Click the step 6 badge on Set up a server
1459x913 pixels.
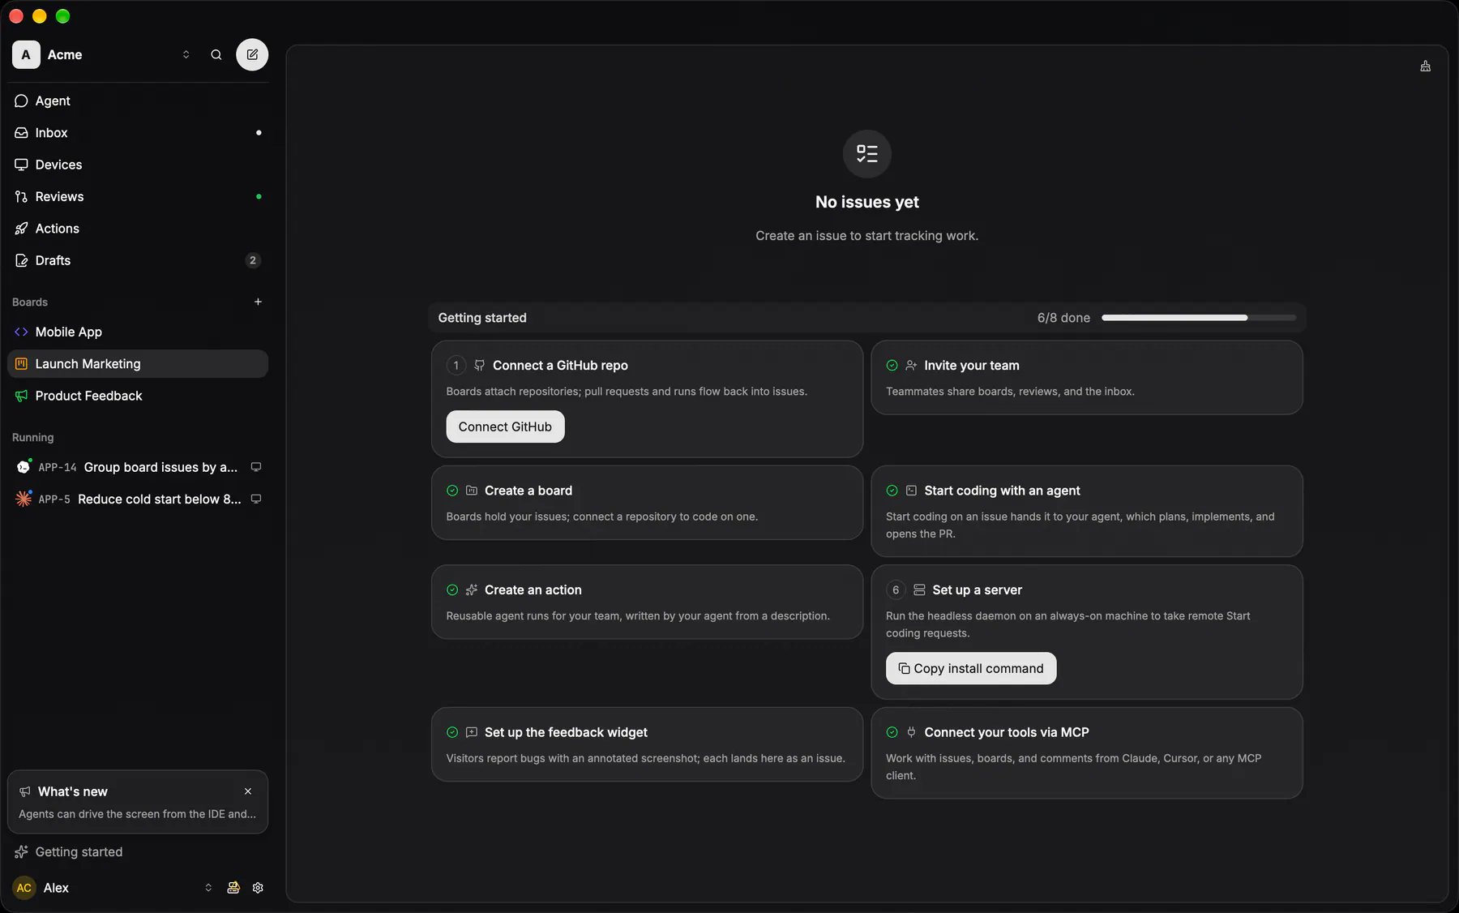[x=896, y=590]
